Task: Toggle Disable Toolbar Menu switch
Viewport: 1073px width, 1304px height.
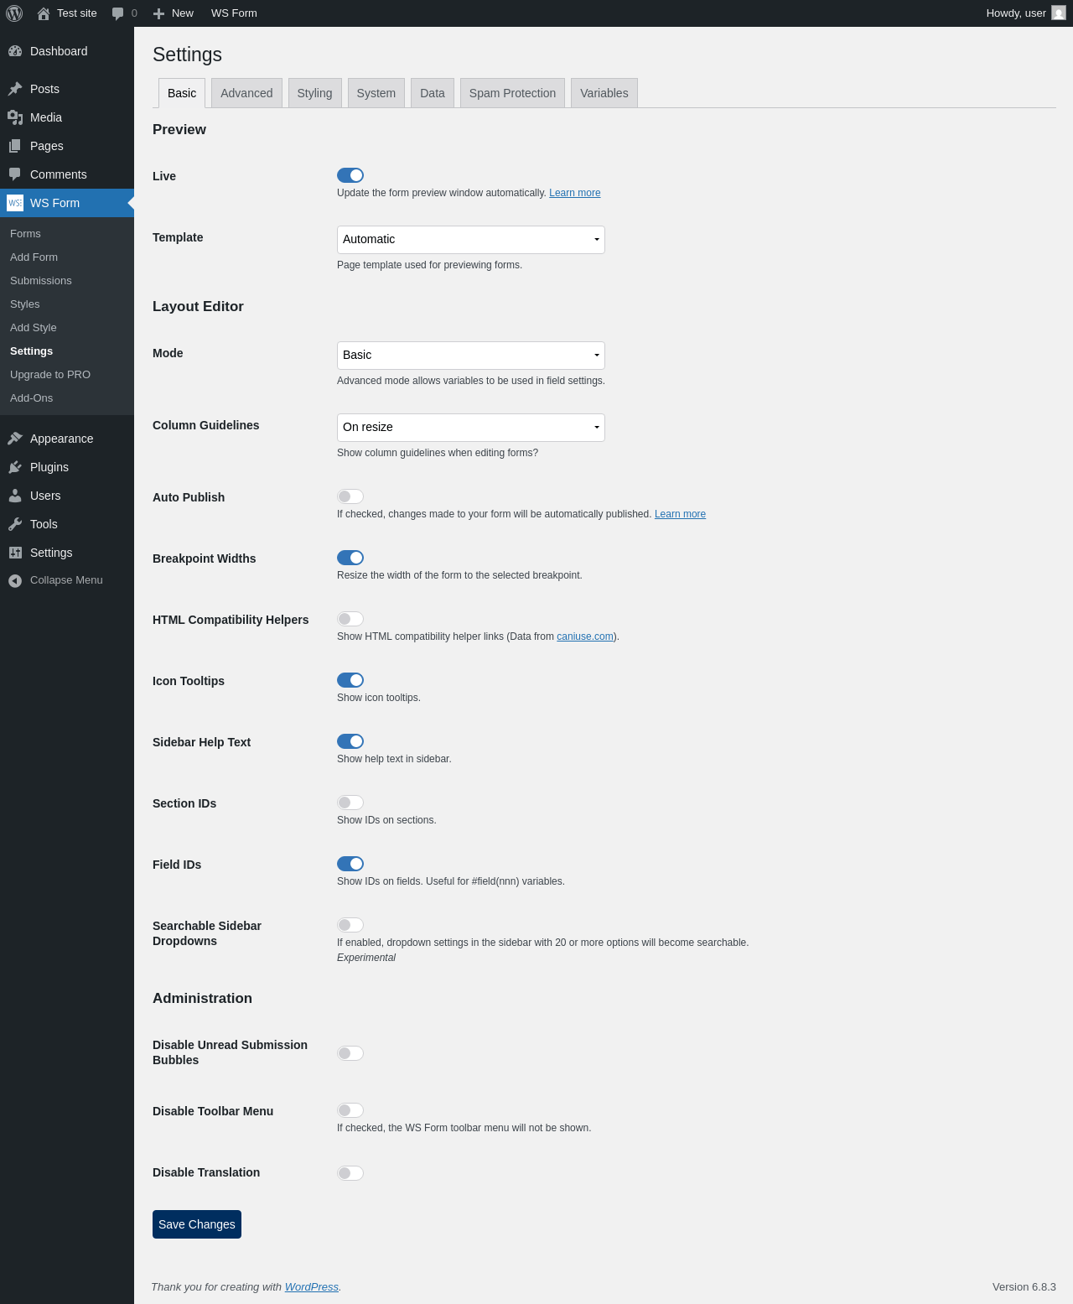Action: [350, 1110]
